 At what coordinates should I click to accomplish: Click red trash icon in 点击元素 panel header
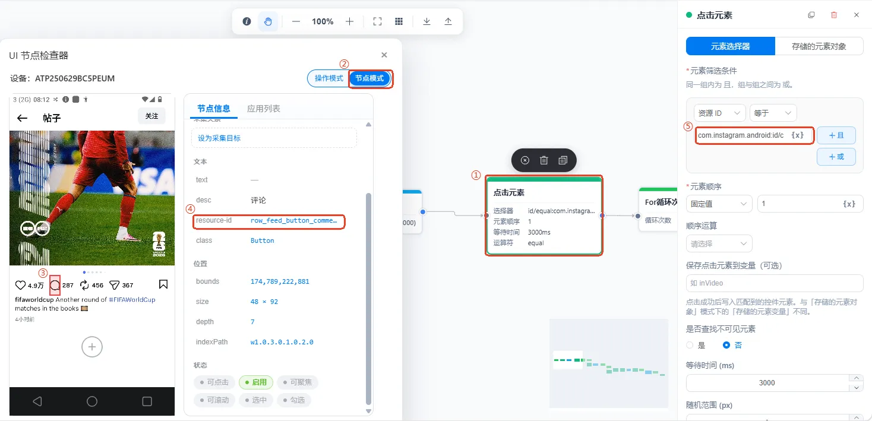(x=834, y=15)
